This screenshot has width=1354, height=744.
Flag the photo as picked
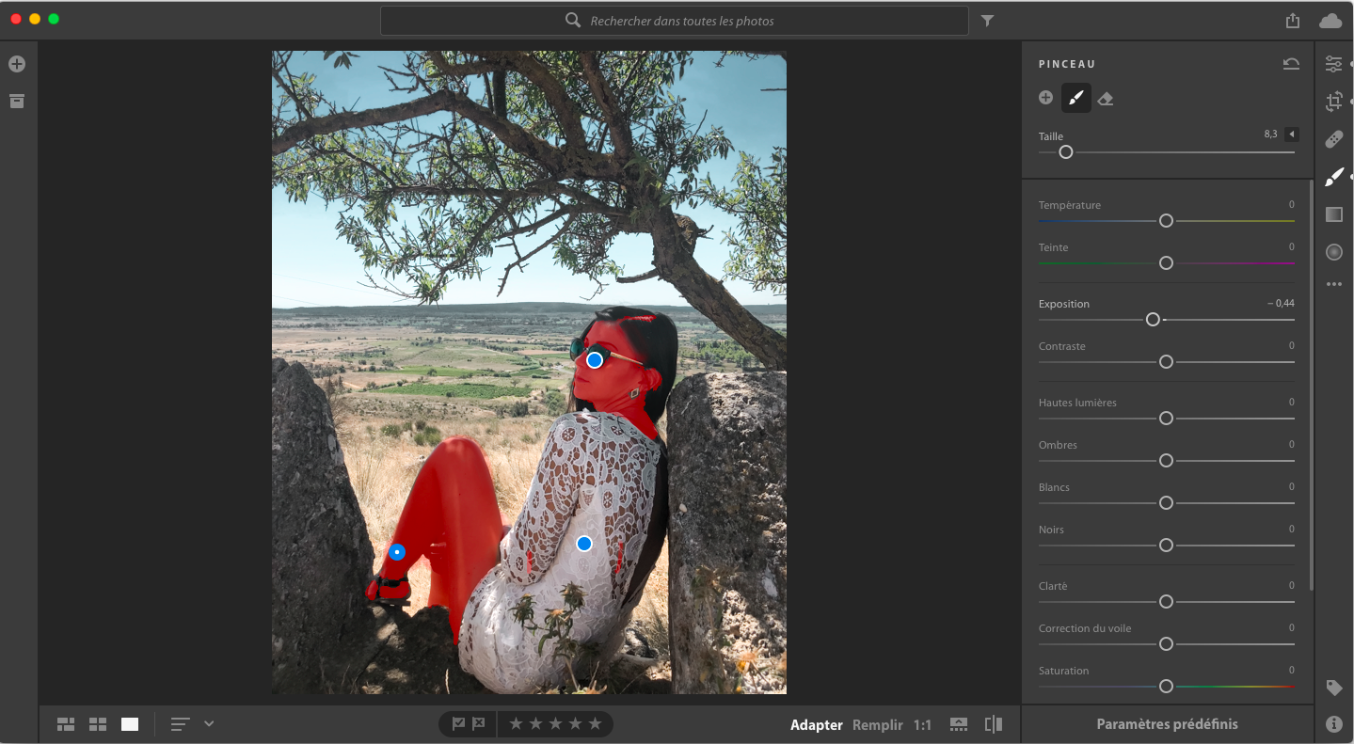458,723
